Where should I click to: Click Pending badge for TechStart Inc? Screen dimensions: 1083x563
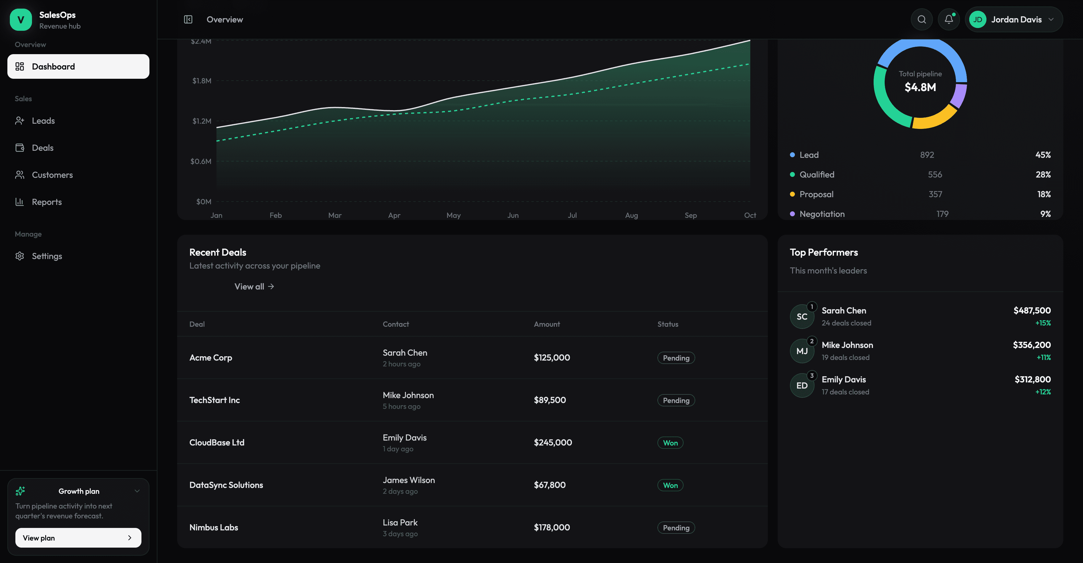(x=676, y=400)
